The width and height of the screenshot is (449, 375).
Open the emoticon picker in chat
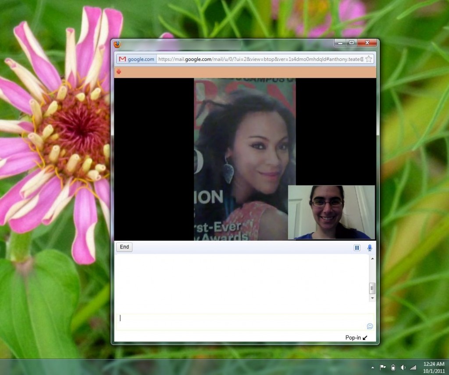370,326
